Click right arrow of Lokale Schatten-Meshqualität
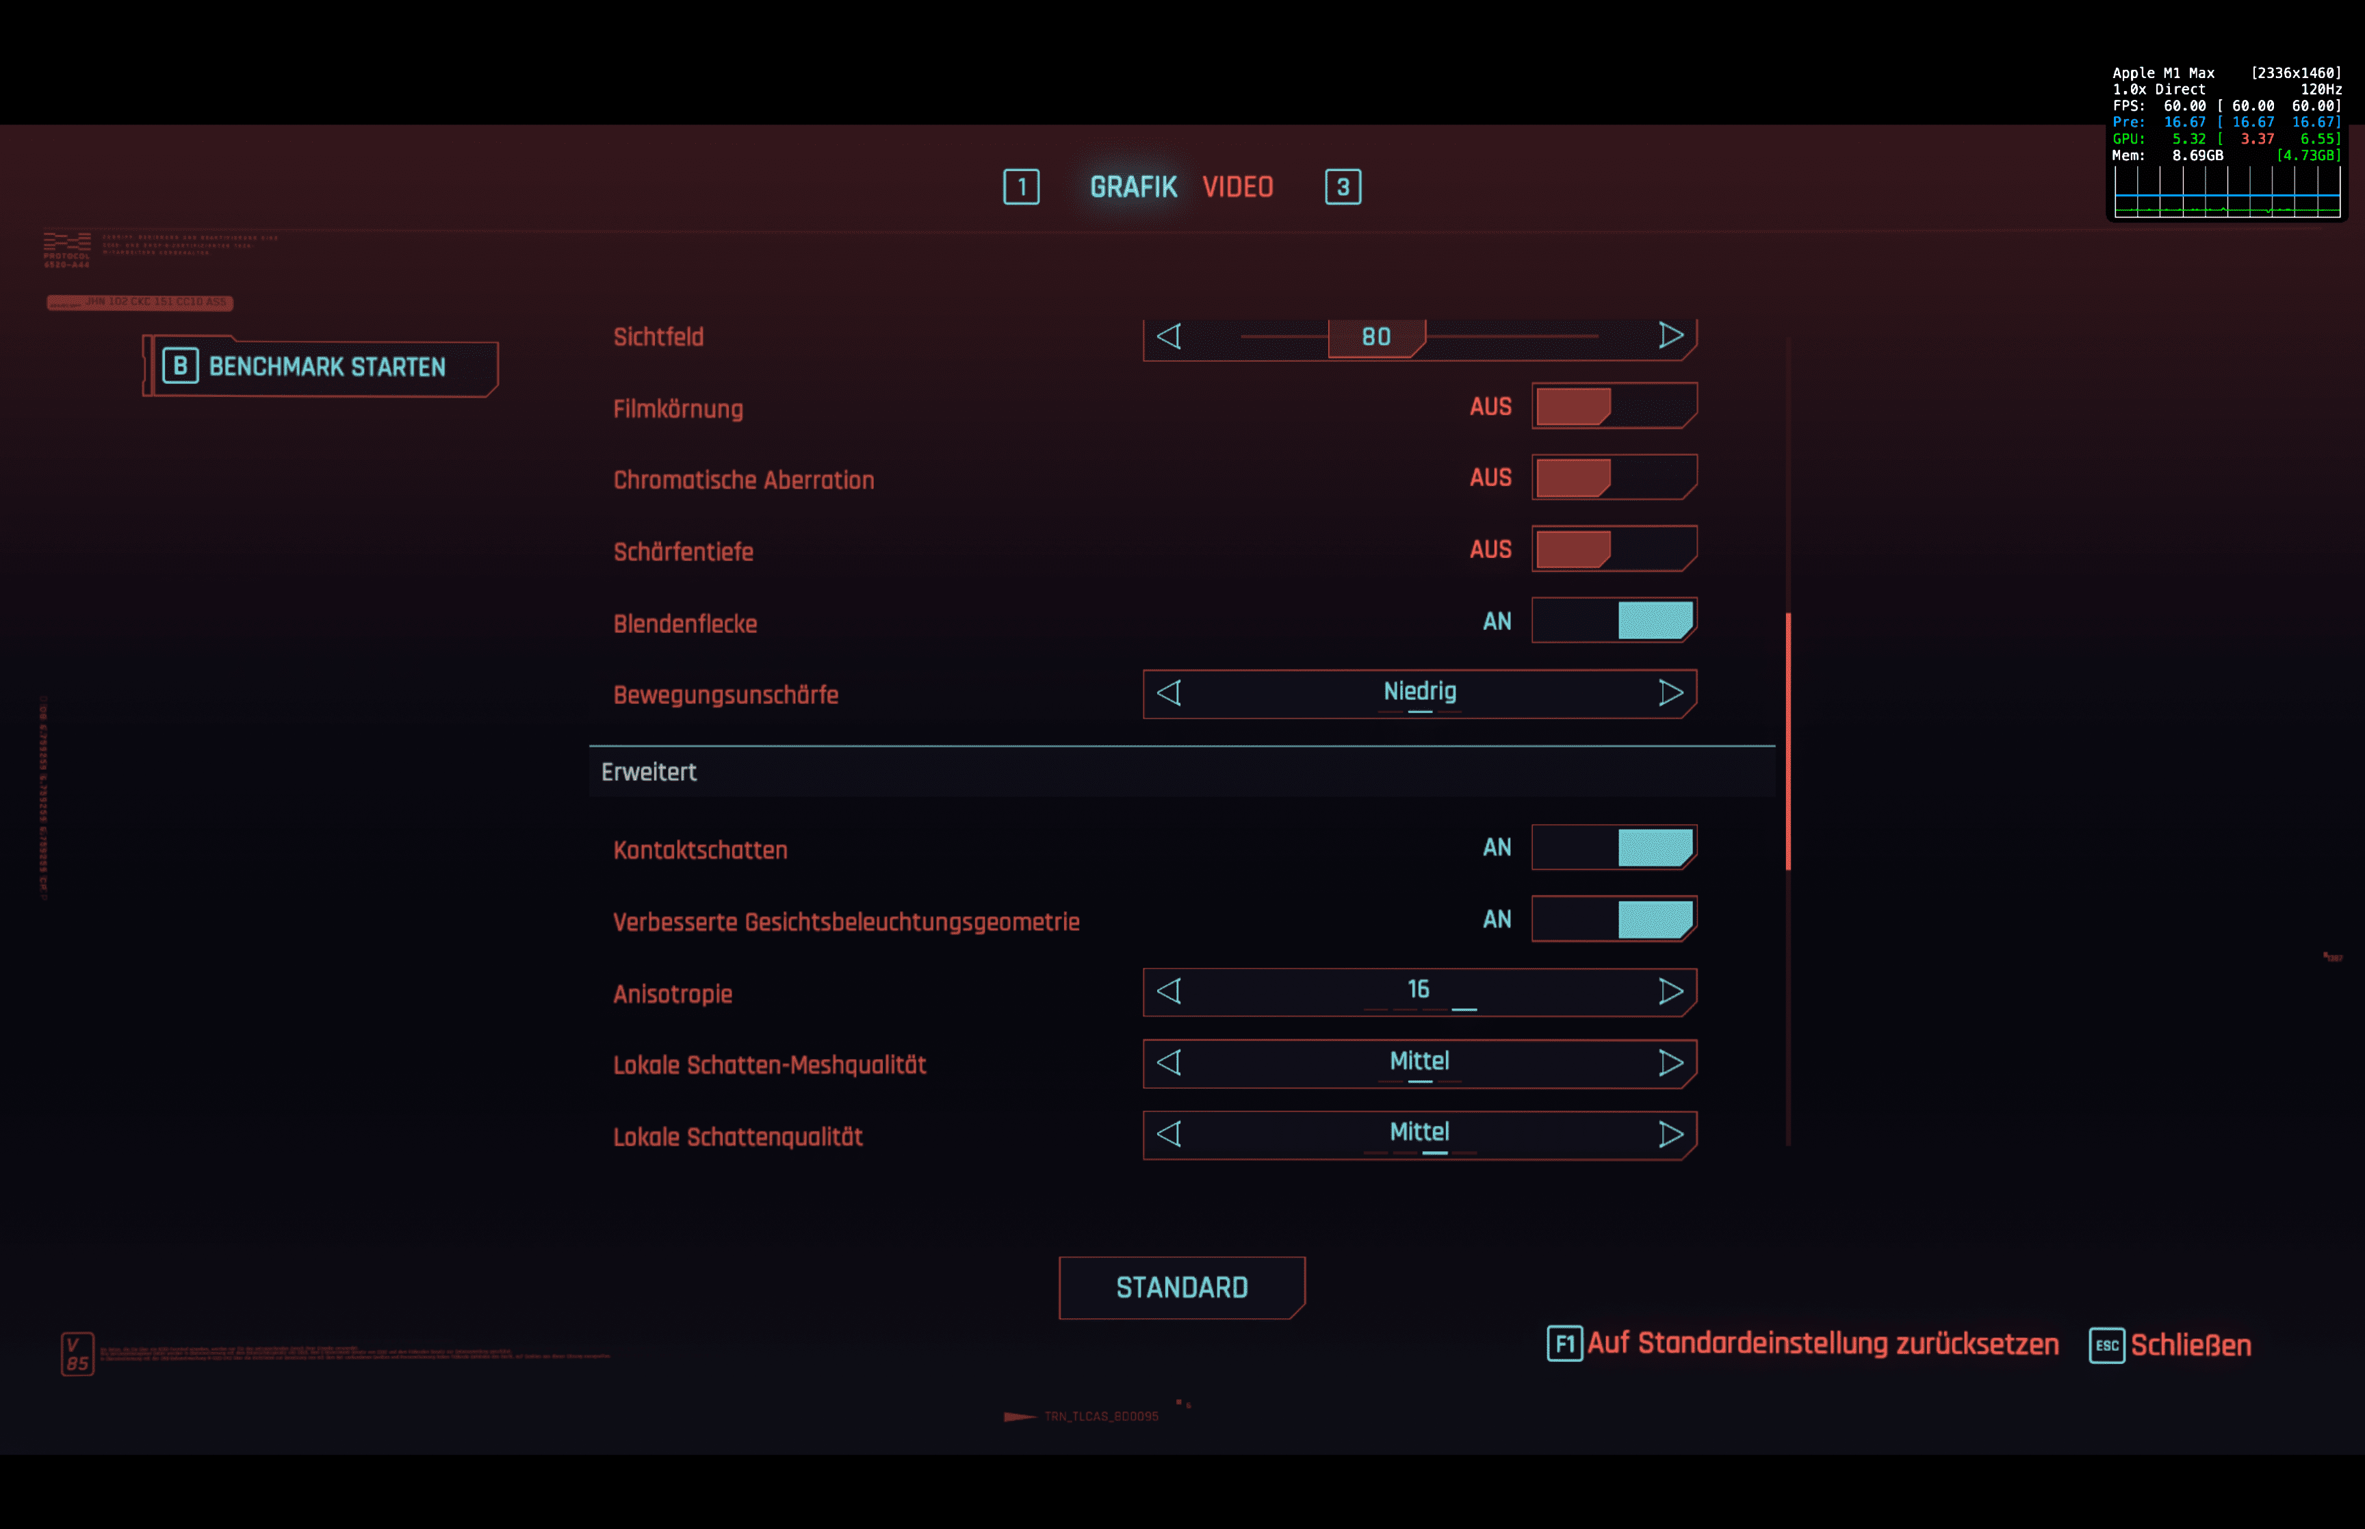This screenshot has height=1529, width=2365. [1671, 1062]
